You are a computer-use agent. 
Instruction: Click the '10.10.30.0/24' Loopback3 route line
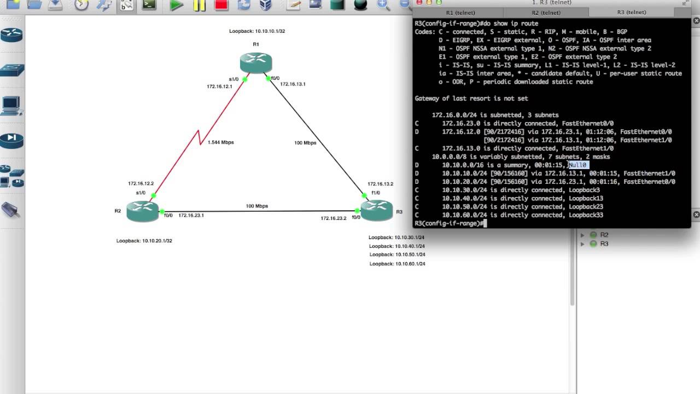(507, 190)
